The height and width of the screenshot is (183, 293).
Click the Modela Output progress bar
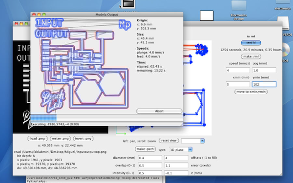click(x=106, y=118)
